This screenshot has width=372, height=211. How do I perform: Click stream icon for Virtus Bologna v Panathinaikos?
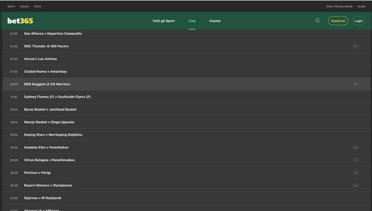coord(356,160)
